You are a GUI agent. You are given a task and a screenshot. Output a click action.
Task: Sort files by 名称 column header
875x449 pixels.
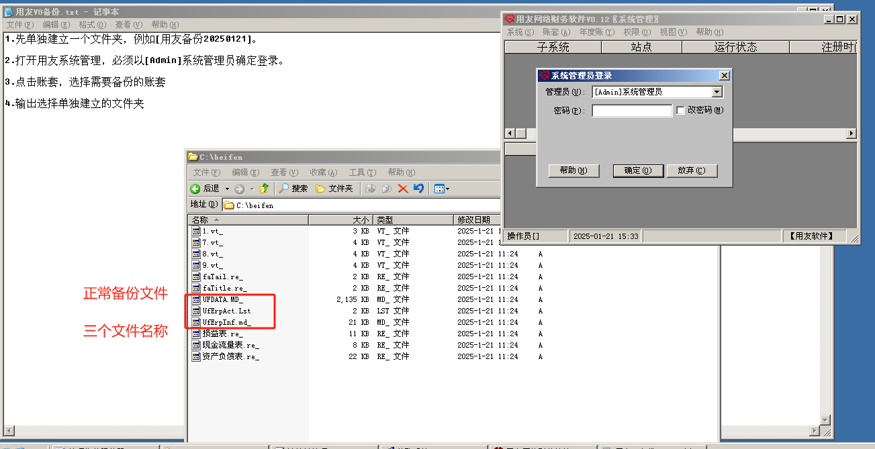[248, 220]
